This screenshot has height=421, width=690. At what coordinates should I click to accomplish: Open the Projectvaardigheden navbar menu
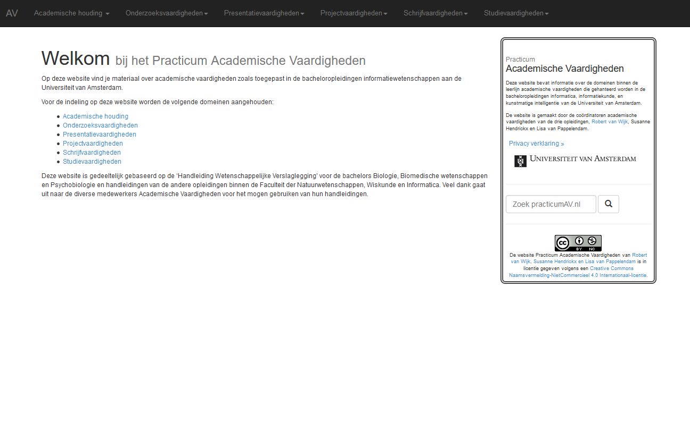pyautogui.click(x=354, y=13)
